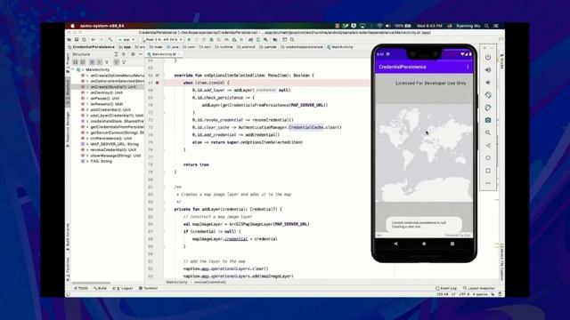Viewport: 570px width, 320px height.
Task: Select TAG: String in the Structure tree
Action: [x=101, y=161]
